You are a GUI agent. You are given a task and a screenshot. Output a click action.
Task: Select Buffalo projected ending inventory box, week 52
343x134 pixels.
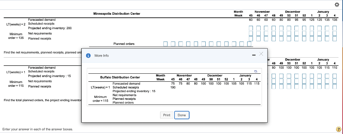coord(304,76)
